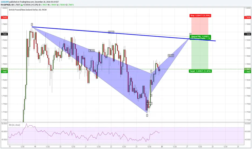Select the X point label of the pattern
Viewport: 252px width, 149px height.
pyautogui.click(x=32, y=24)
